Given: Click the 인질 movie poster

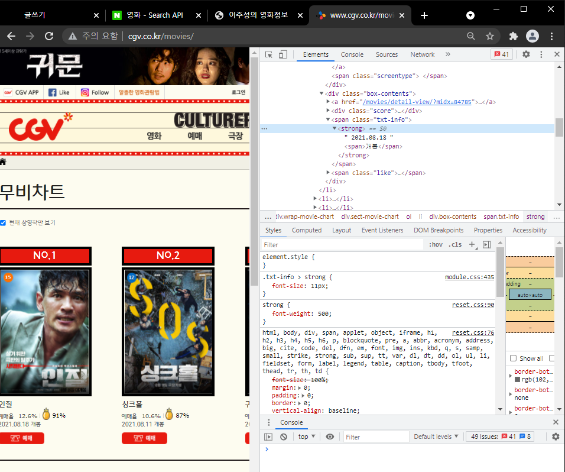Looking at the screenshot, I should (45, 332).
